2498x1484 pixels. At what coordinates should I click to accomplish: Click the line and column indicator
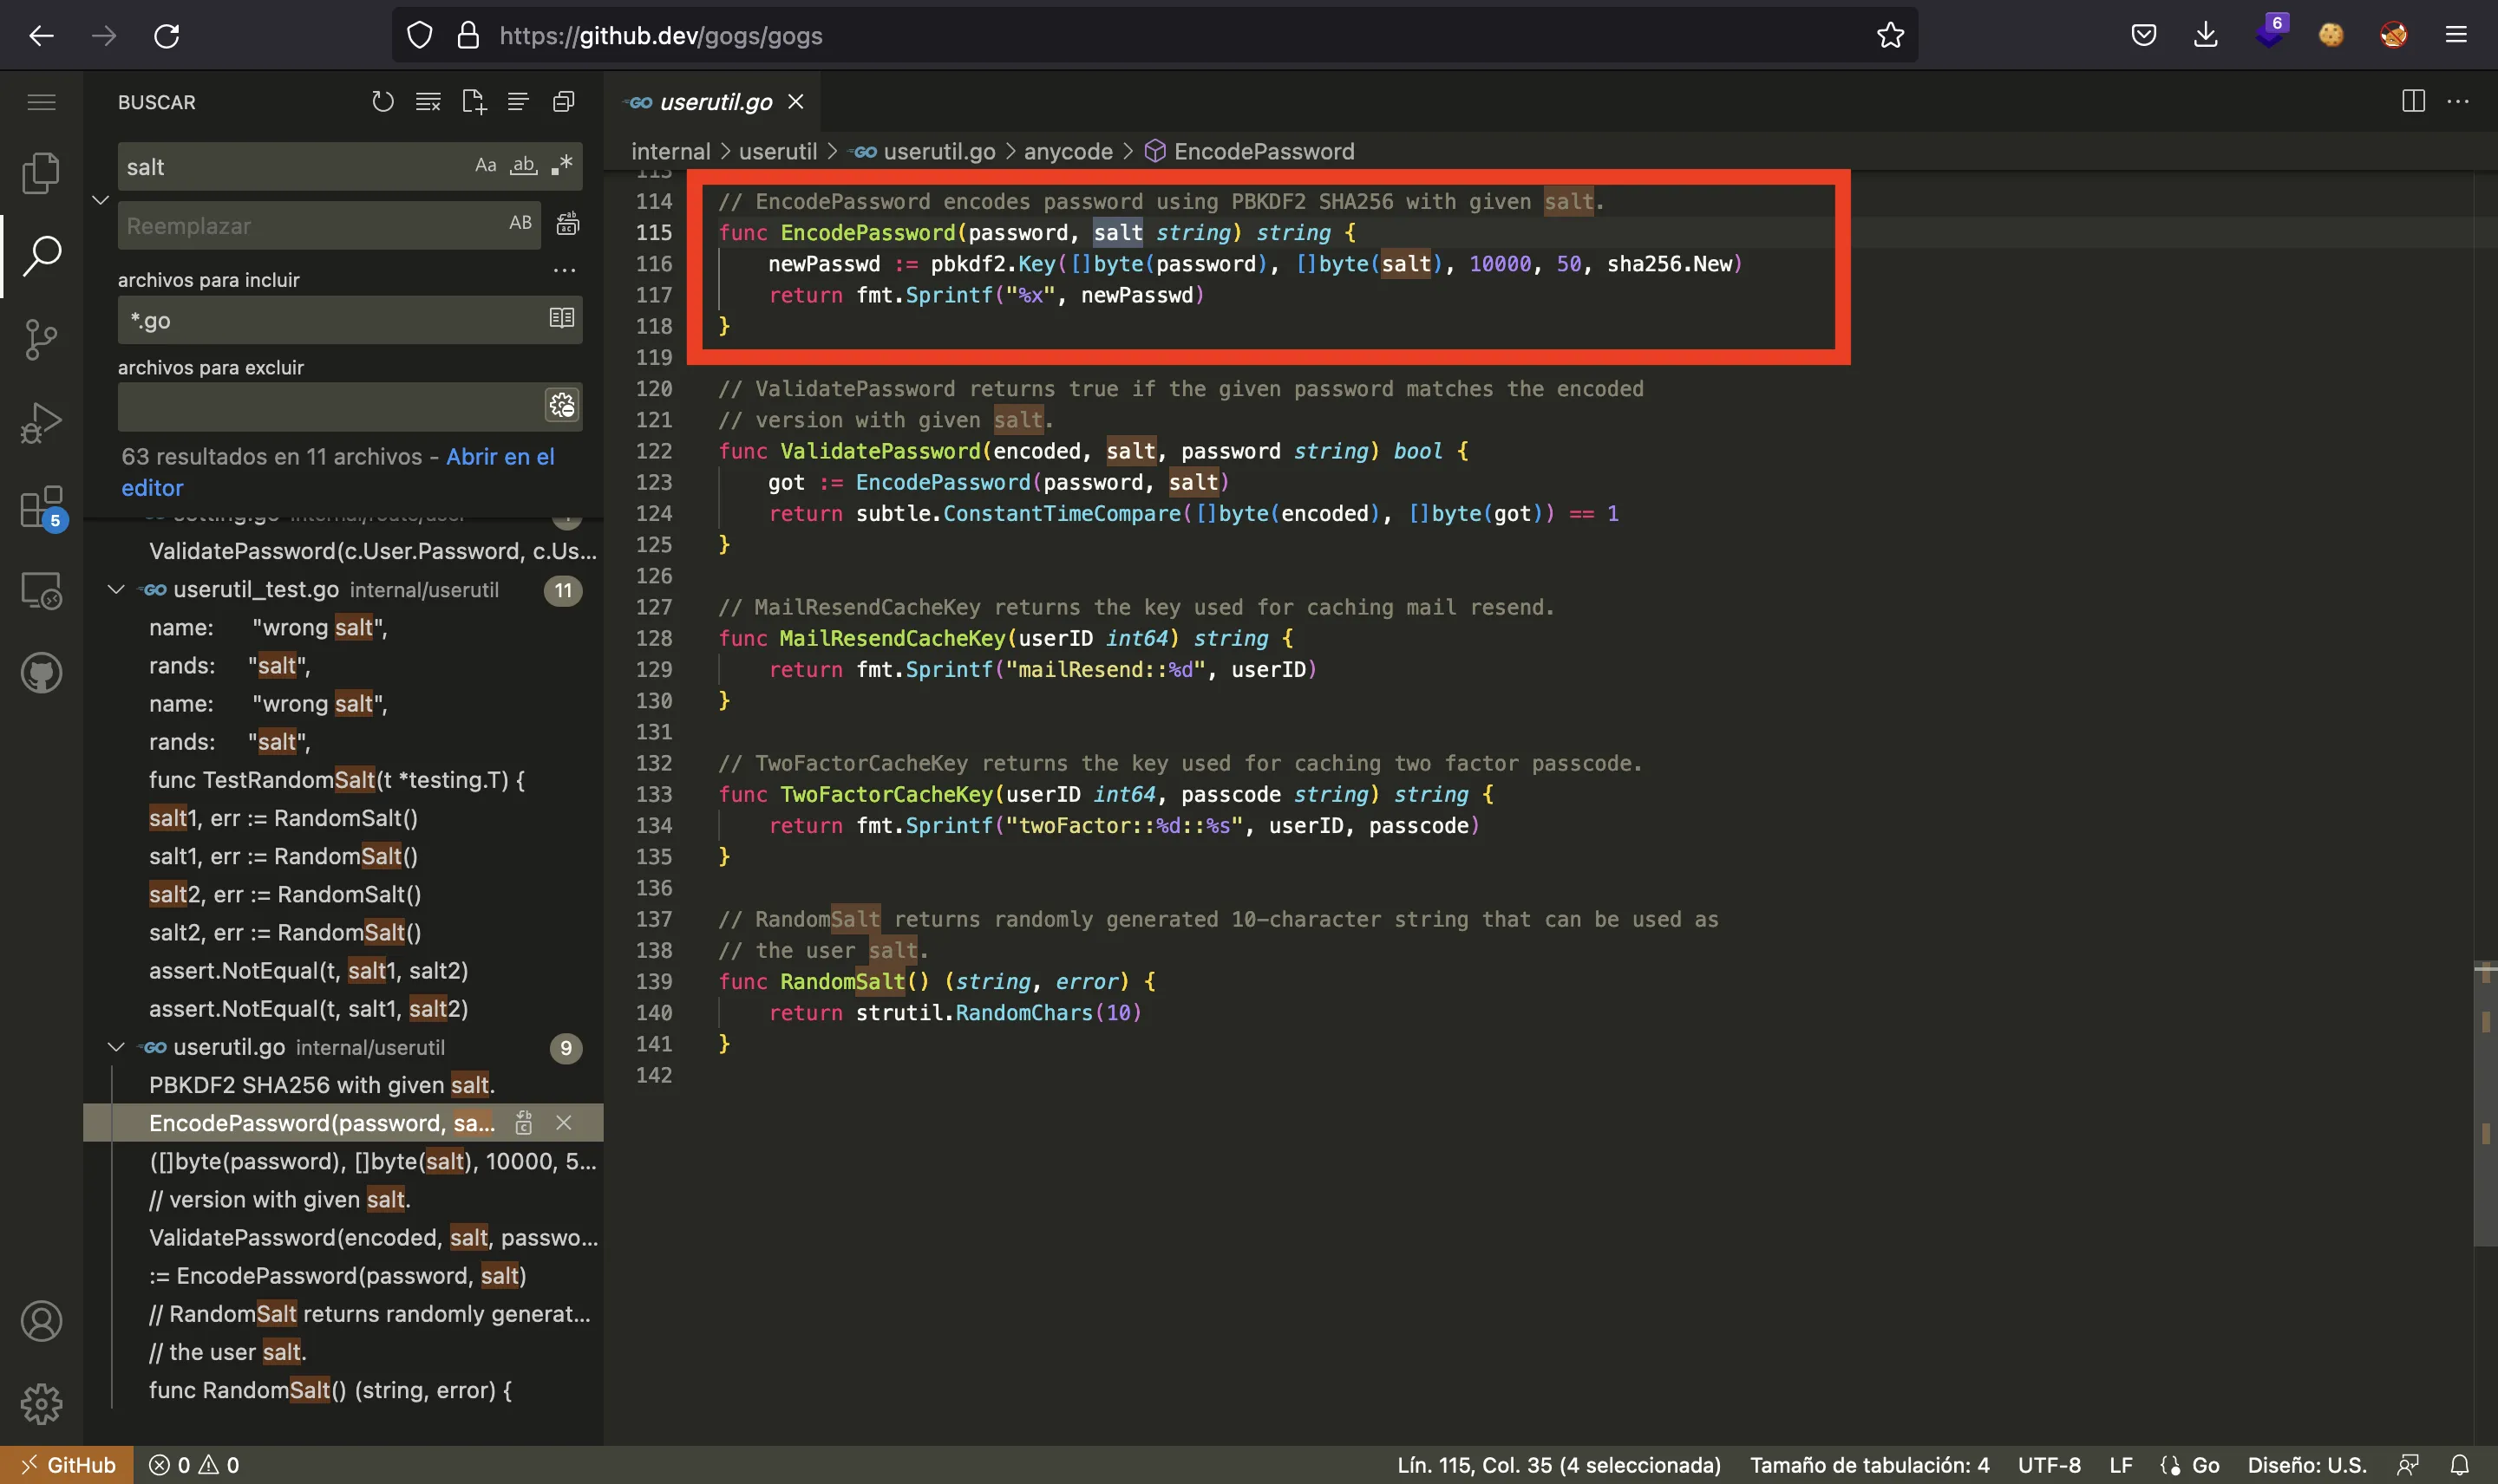click(x=1559, y=1465)
